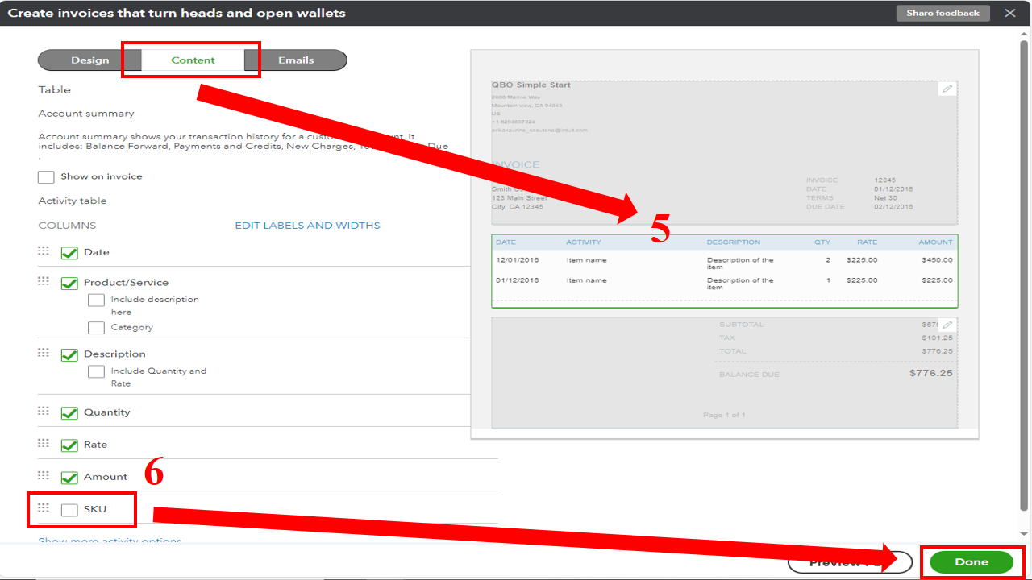This screenshot has width=1032, height=580.
Task: Check Show on invoice for account summary
Action: click(x=46, y=176)
